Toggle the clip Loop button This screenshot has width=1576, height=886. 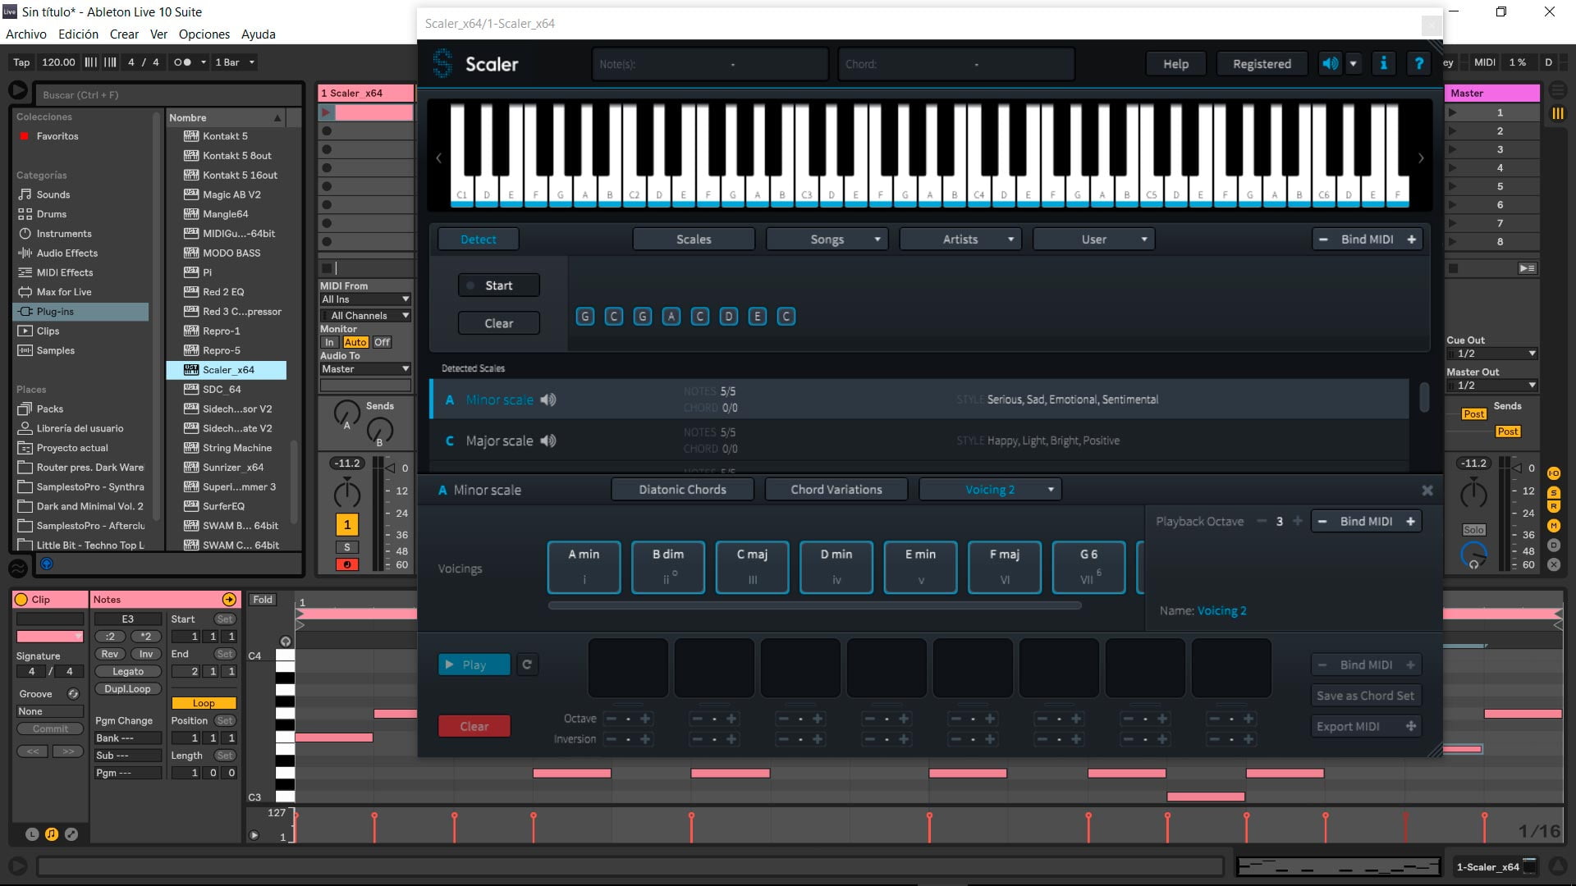(204, 703)
